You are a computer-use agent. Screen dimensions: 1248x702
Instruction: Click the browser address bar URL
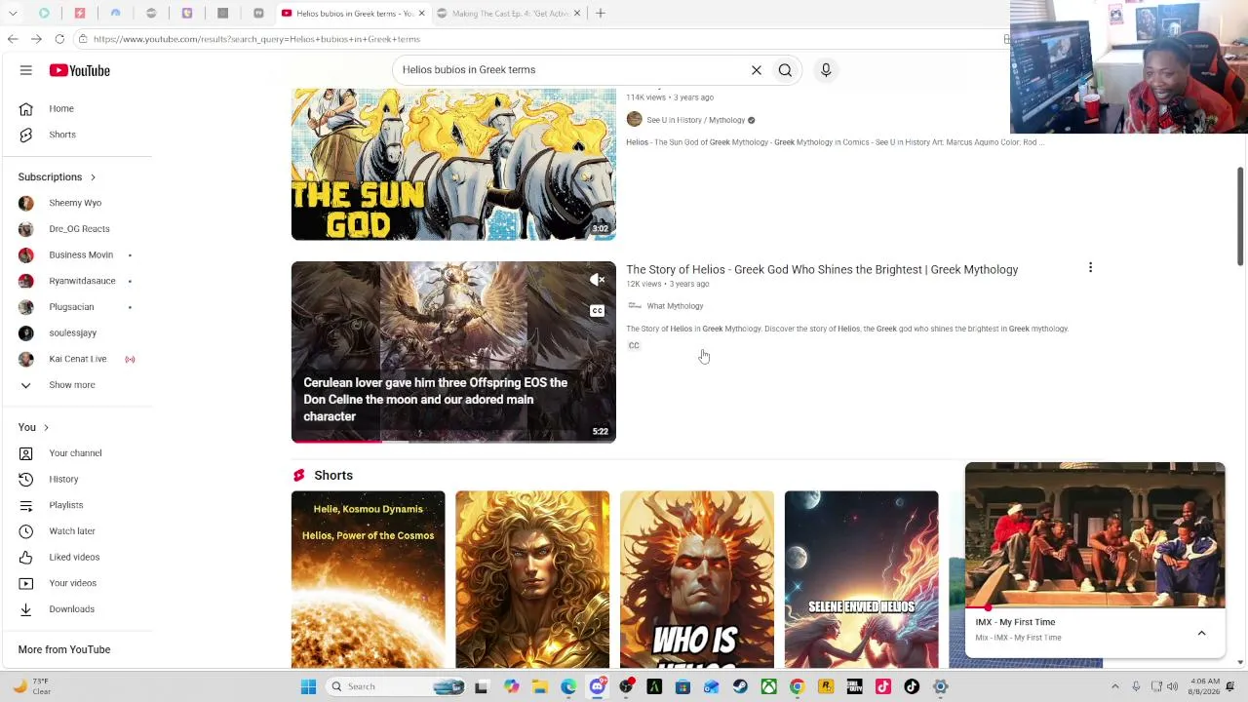[256, 39]
